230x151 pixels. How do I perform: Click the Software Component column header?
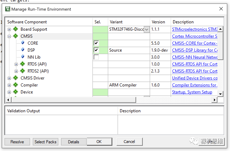click(49, 22)
